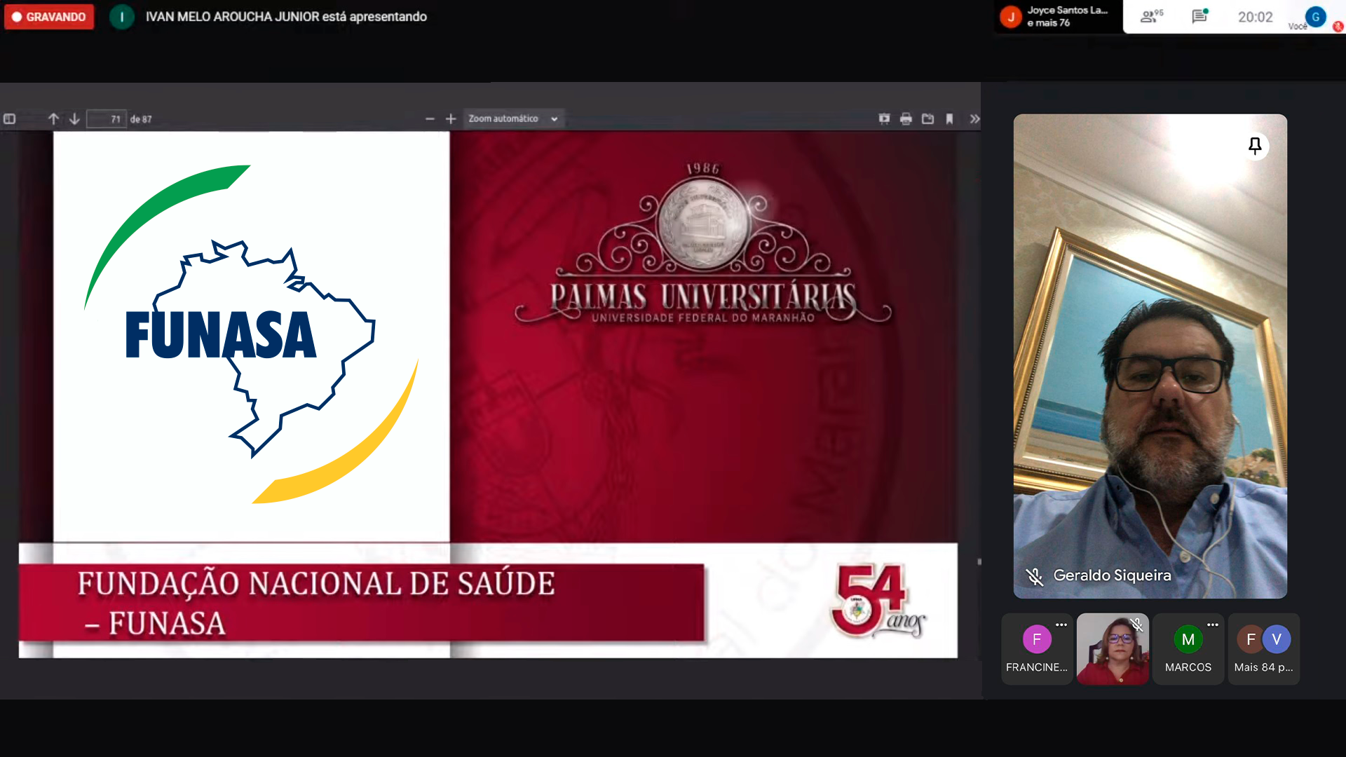The height and width of the screenshot is (757, 1346).
Task: Open the meeting chat panel
Action: point(1199,17)
